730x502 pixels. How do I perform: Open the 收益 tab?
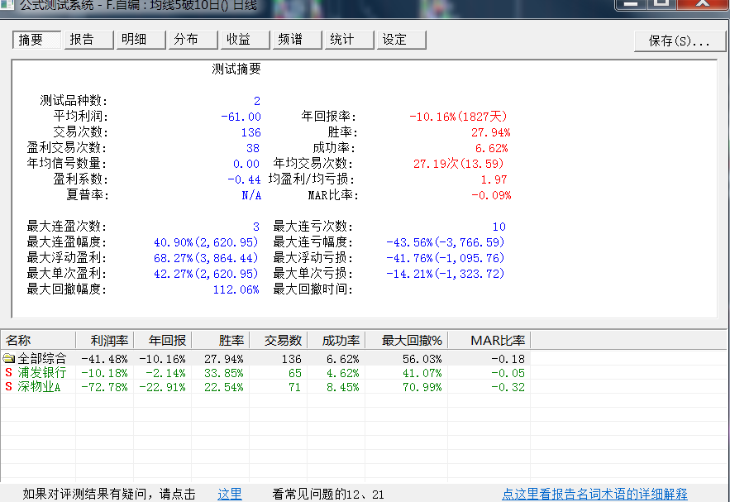pos(246,40)
